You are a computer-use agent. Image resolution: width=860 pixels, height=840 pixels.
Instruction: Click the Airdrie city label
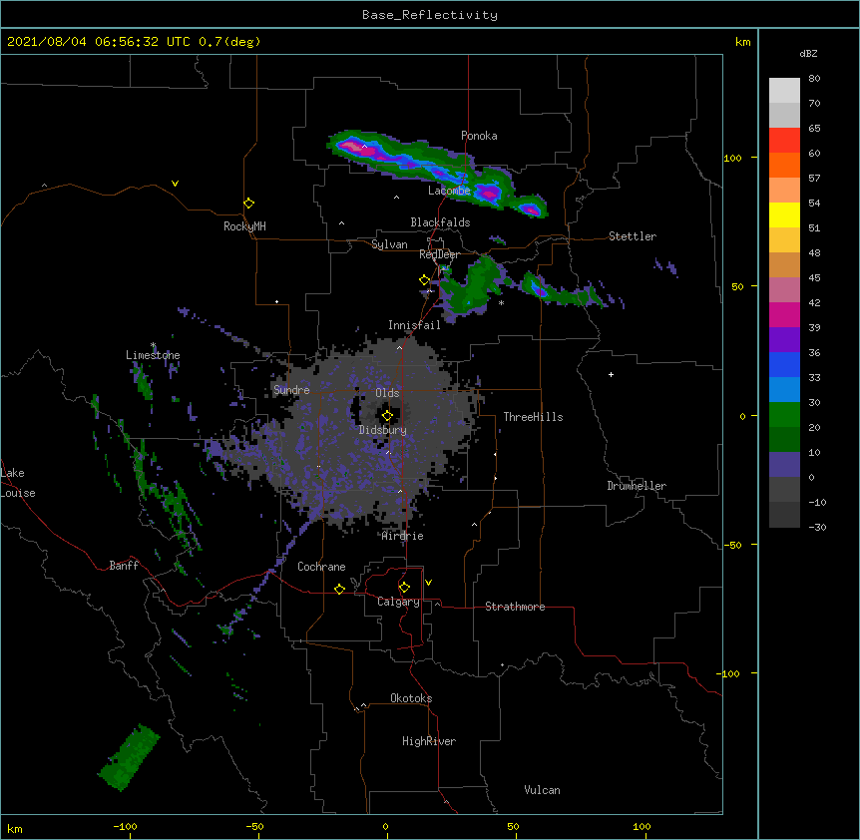pyautogui.click(x=402, y=536)
